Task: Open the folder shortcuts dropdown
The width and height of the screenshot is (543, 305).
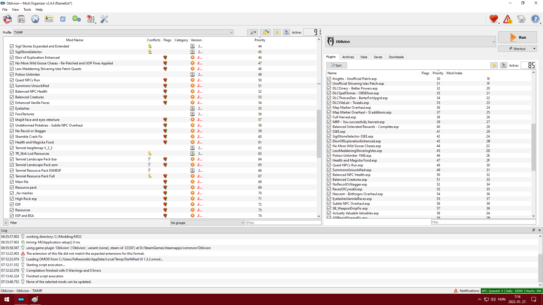Action: point(266,32)
